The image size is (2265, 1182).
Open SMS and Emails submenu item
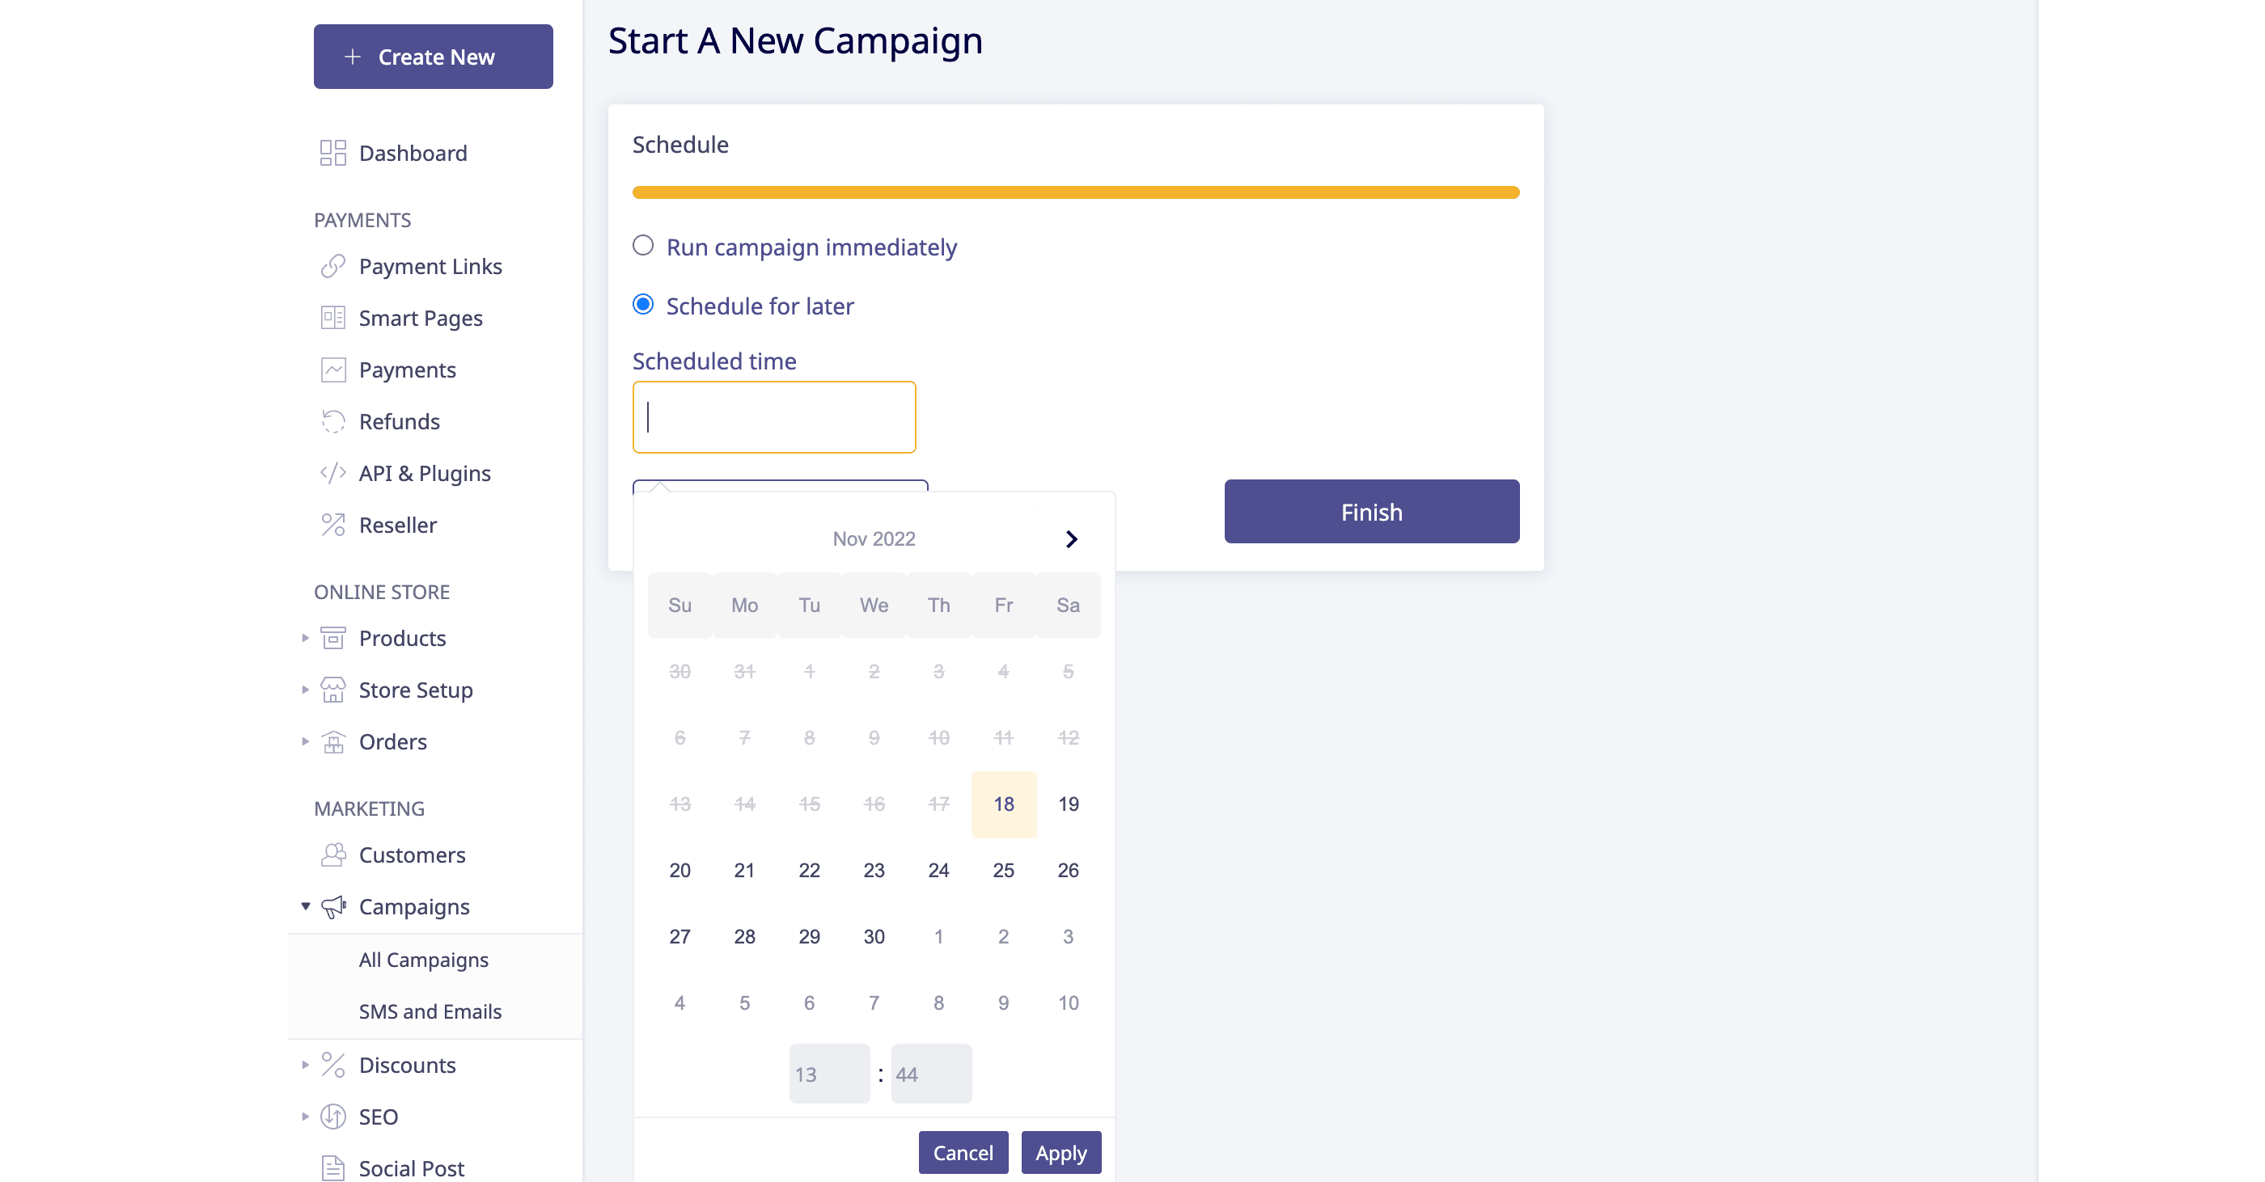pos(430,1011)
